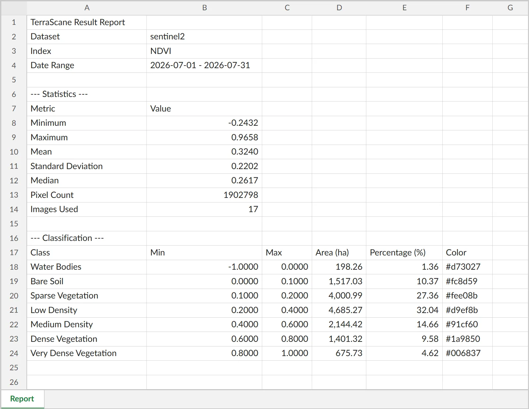The height and width of the screenshot is (409, 529).
Task: Click the 'Medium Density' class cell
Action: 87,325
